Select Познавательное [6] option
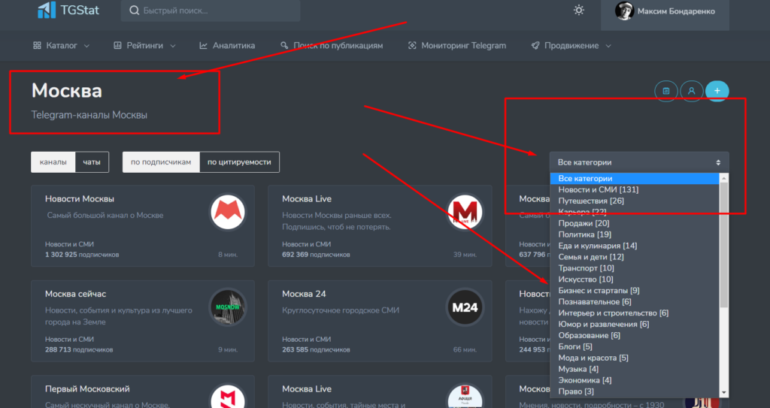770x408 pixels. coord(635,302)
